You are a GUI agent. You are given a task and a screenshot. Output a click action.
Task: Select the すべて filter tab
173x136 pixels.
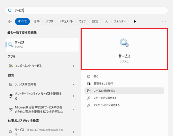click(22, 21)
